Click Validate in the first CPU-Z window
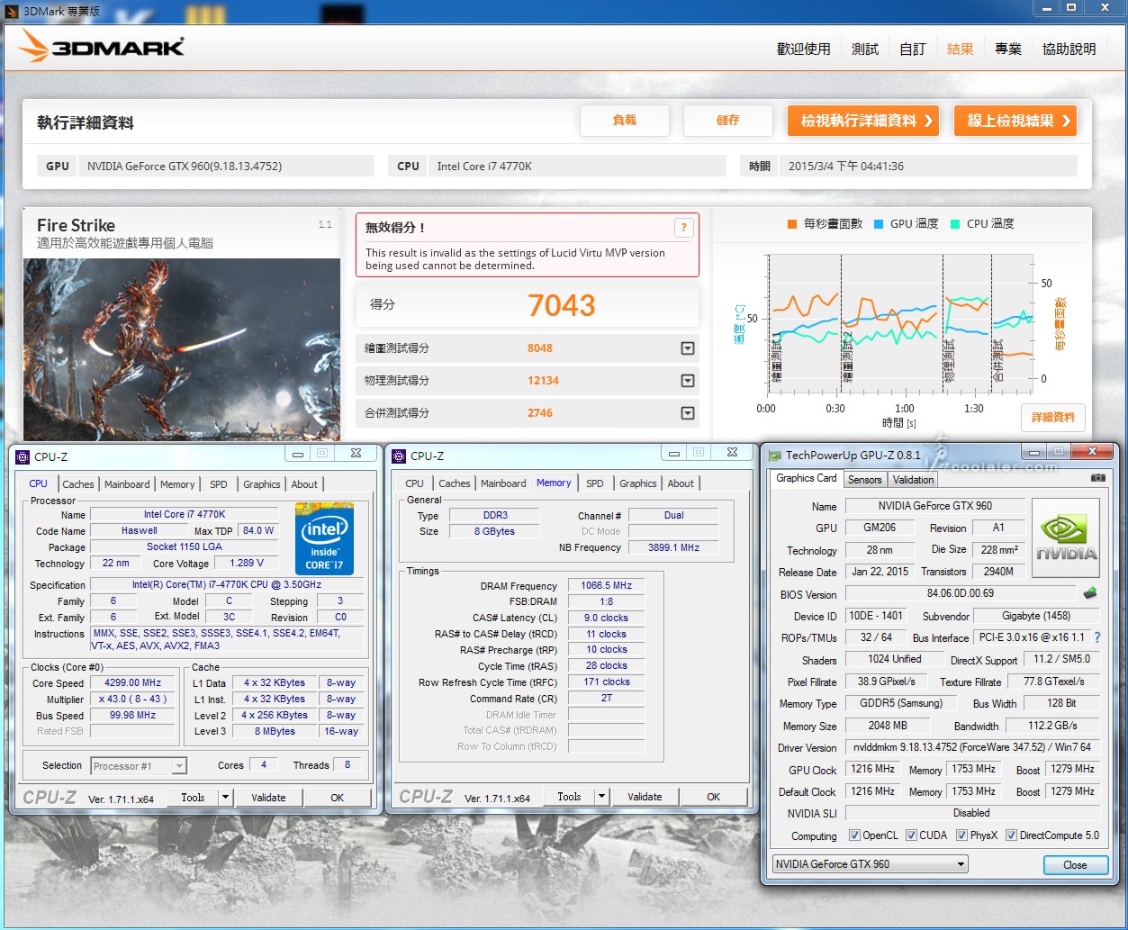This screenshot has height=930, width=1128. click(x=268, y=798)
